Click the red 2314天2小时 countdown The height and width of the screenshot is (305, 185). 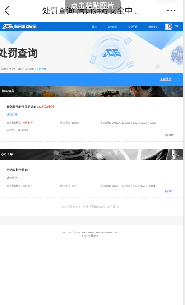tap(45, 107)
